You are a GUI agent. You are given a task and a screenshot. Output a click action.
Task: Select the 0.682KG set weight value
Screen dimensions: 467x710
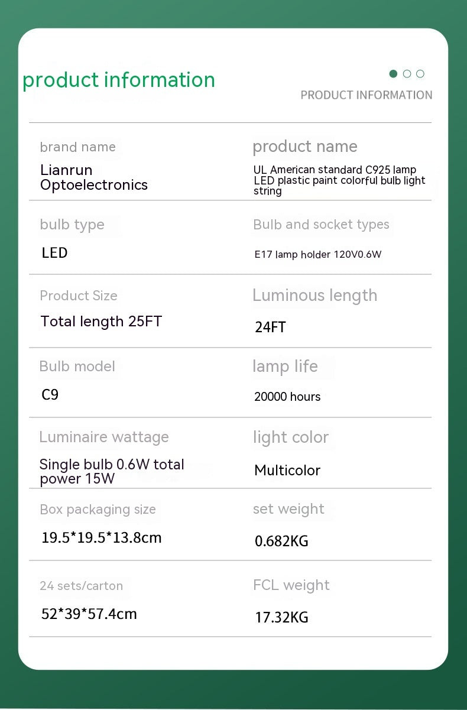tap(281, 541)
